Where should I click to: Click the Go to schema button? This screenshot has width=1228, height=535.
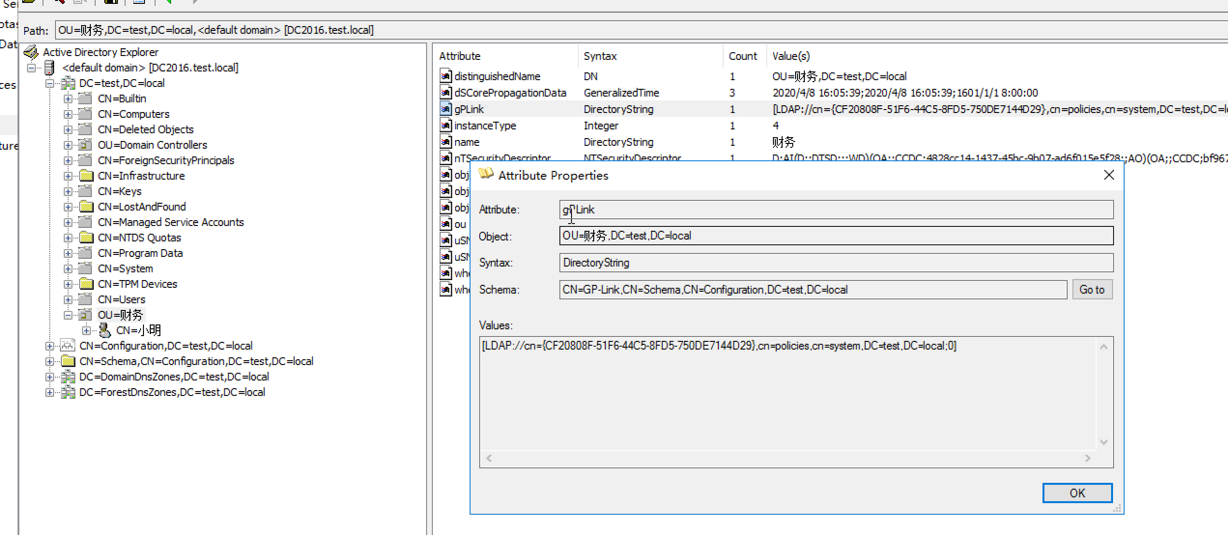[1092, 290]
